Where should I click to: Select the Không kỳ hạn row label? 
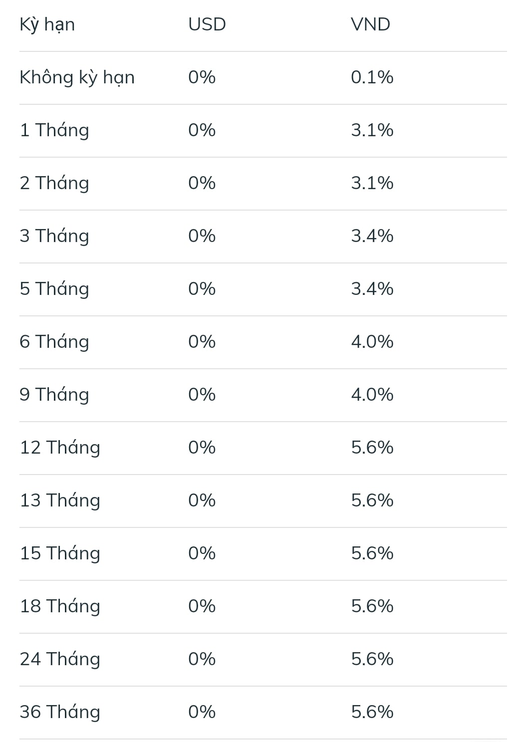[x=77, y=77]
